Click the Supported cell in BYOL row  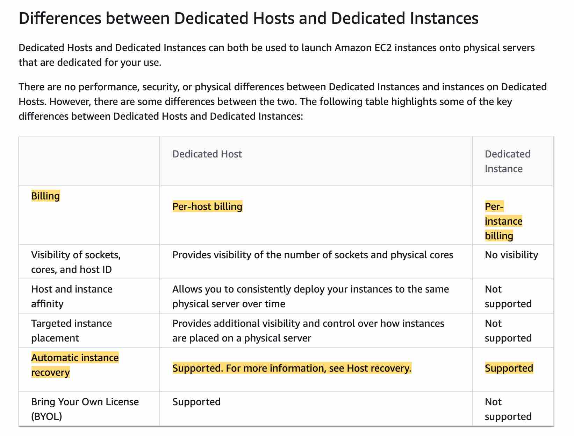196,402
